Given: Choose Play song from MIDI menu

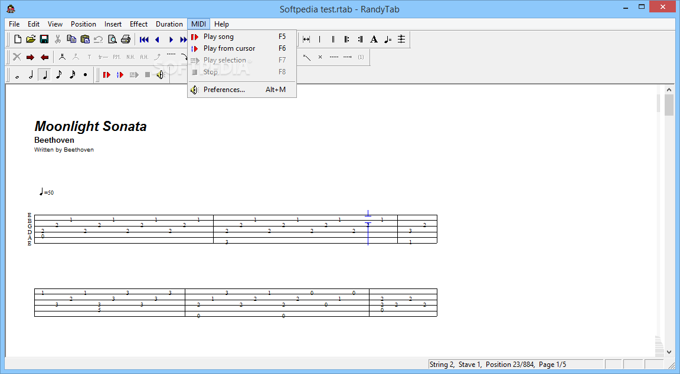Looking at the screenshot, I should pos(242,37).
